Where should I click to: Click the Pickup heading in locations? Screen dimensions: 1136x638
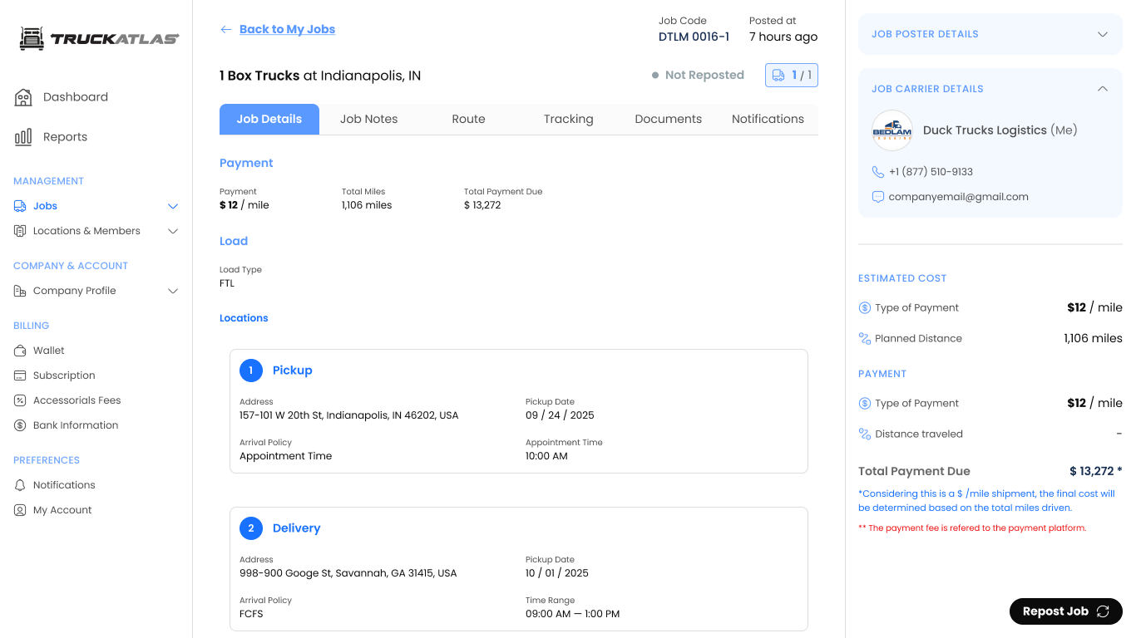[x=293, y=371]
